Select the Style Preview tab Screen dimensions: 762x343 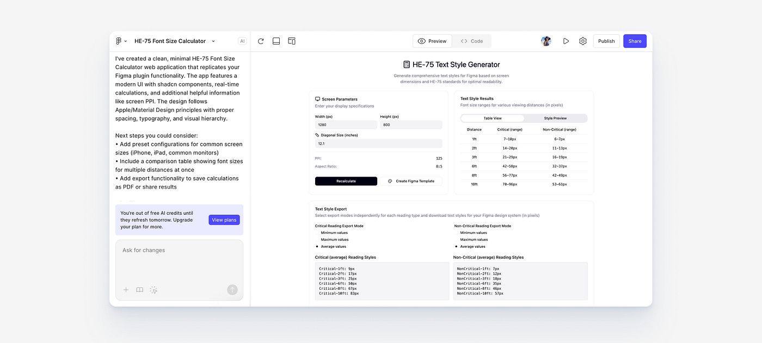tap(555, 118)
